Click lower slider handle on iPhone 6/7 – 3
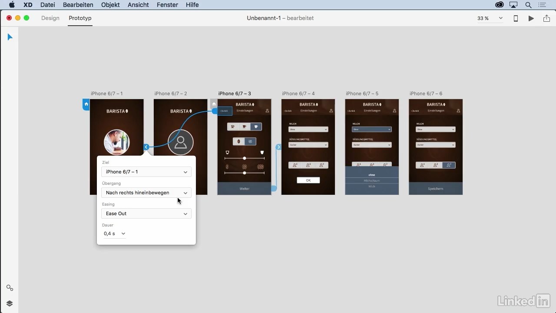 click(x=245, y=173)
